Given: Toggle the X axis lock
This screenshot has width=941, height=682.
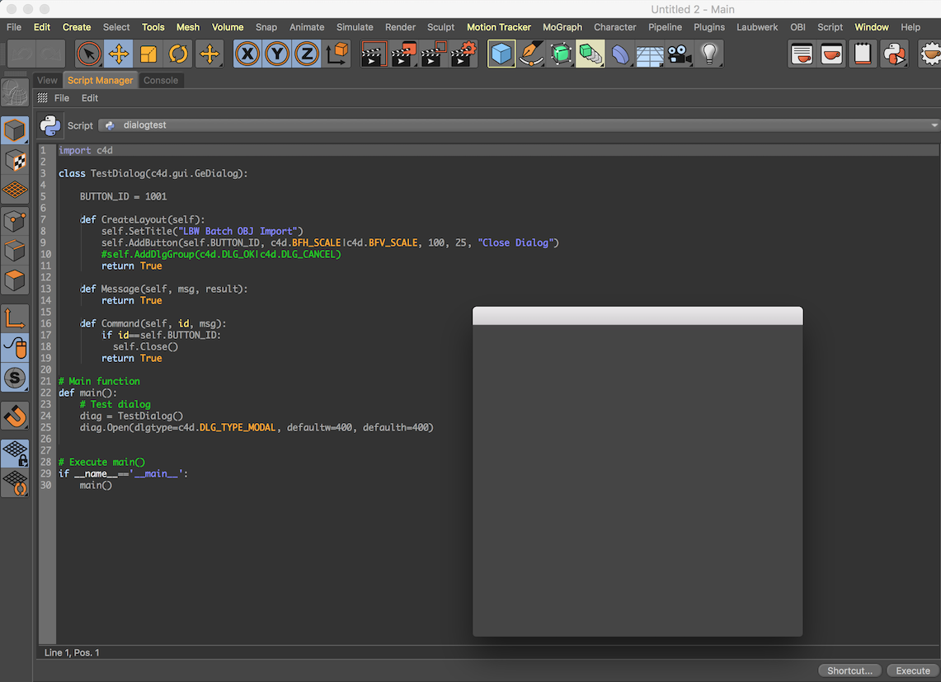Looking at the screenshot, I should click(247, 54).
